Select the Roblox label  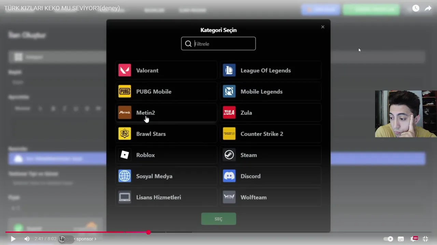(x=145, y=155)
